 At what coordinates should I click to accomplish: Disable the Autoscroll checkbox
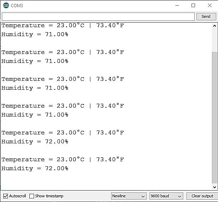click(5, 196)
